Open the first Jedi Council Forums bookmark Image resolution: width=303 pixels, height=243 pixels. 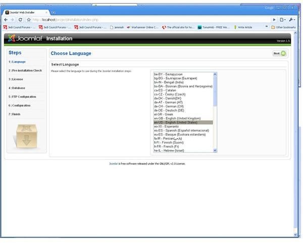click(x=19, y=27)
